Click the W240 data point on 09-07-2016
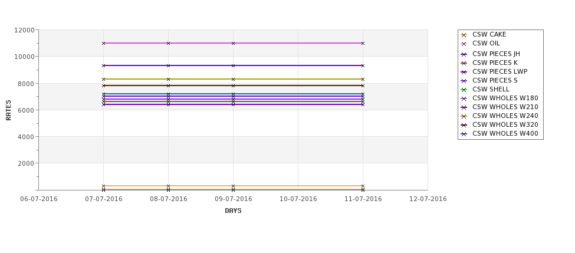 (233, 79)
